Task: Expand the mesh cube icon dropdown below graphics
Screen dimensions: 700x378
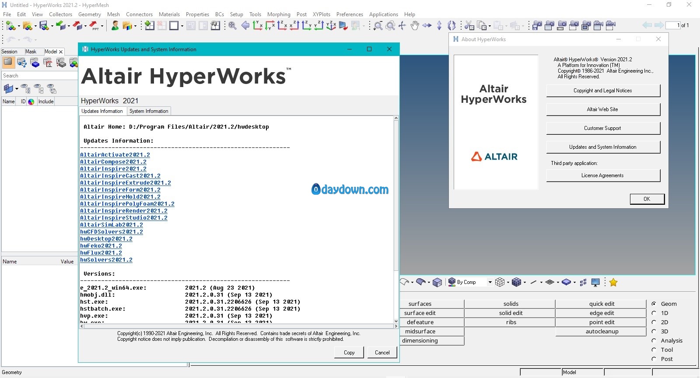Action: coord(508,283)
